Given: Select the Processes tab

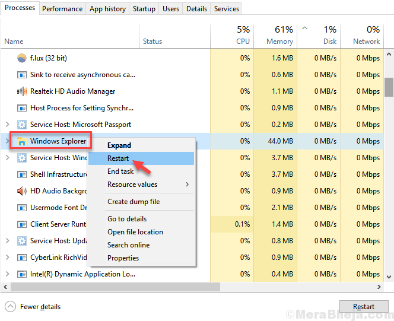Looking at the screenshot, I should point(20,8).
